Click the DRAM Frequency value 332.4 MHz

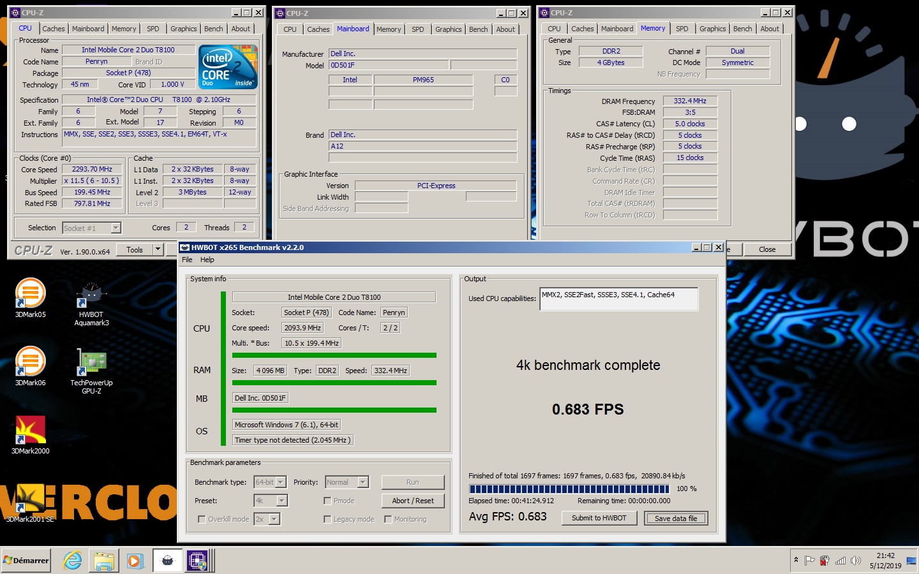(690, 101)
